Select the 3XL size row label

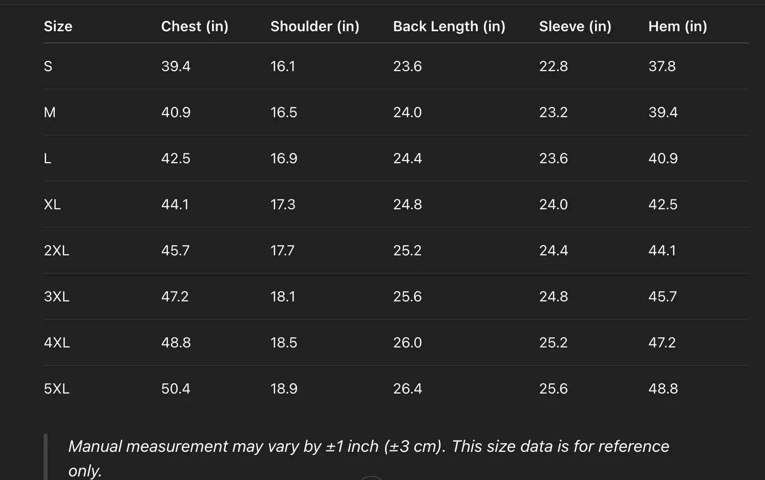[56, 297]
